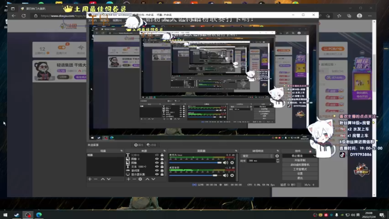Hide the 文本 (GDI+) source
Viewport: 389px width, 219px height.
coord(157,166)
